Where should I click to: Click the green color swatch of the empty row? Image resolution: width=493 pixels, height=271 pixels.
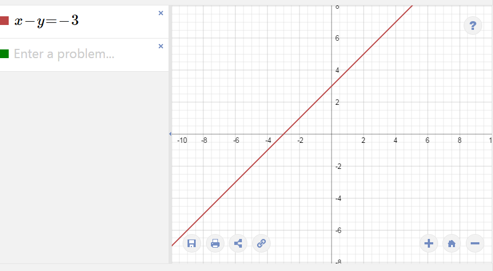point(4,54)
